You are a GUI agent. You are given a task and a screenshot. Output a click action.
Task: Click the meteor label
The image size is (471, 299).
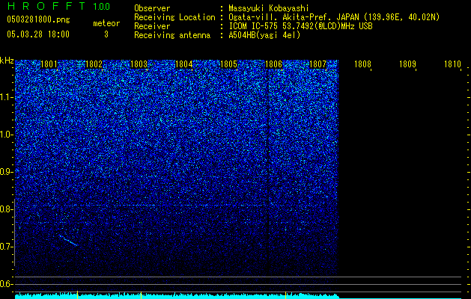pyautogui.click(x=106, y=23)
